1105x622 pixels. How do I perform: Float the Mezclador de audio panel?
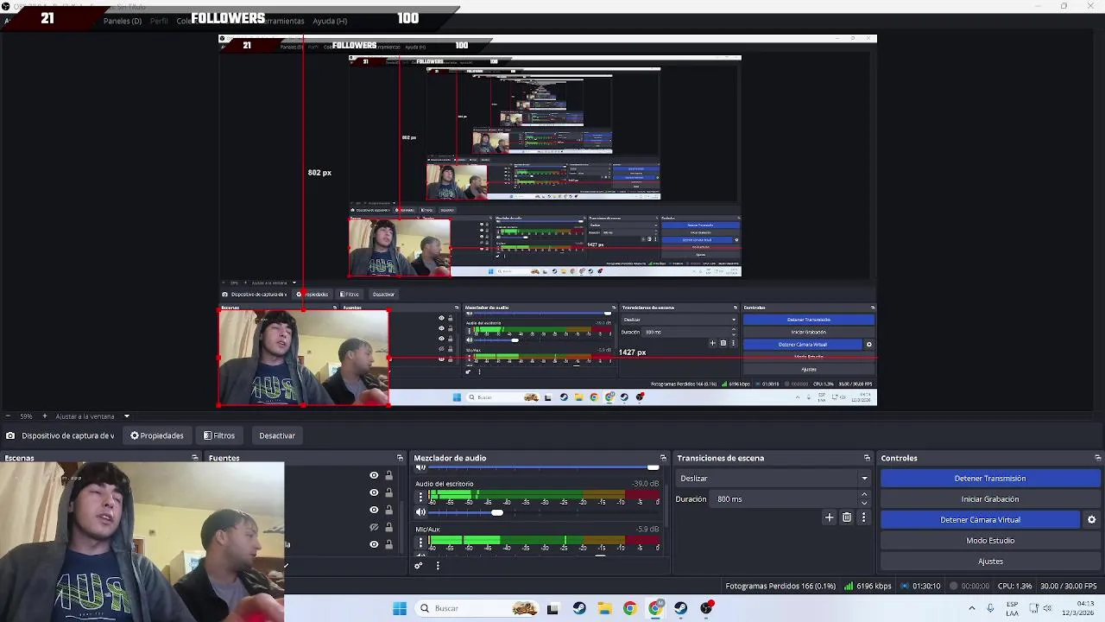point(663,458)
